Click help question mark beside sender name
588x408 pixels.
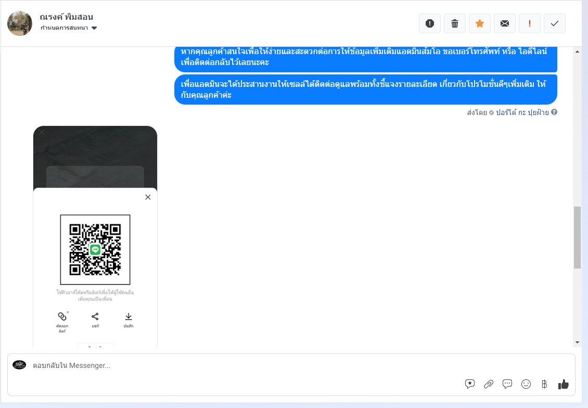(554, 112)
